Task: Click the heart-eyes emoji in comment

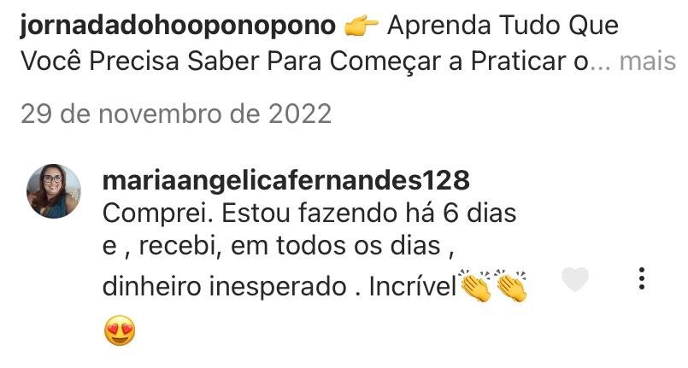Action: pos(120,330)
